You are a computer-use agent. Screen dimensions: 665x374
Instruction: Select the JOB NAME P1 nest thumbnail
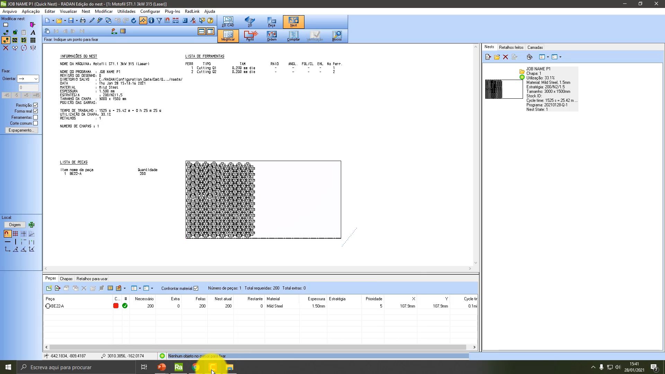tap(504, 89)
